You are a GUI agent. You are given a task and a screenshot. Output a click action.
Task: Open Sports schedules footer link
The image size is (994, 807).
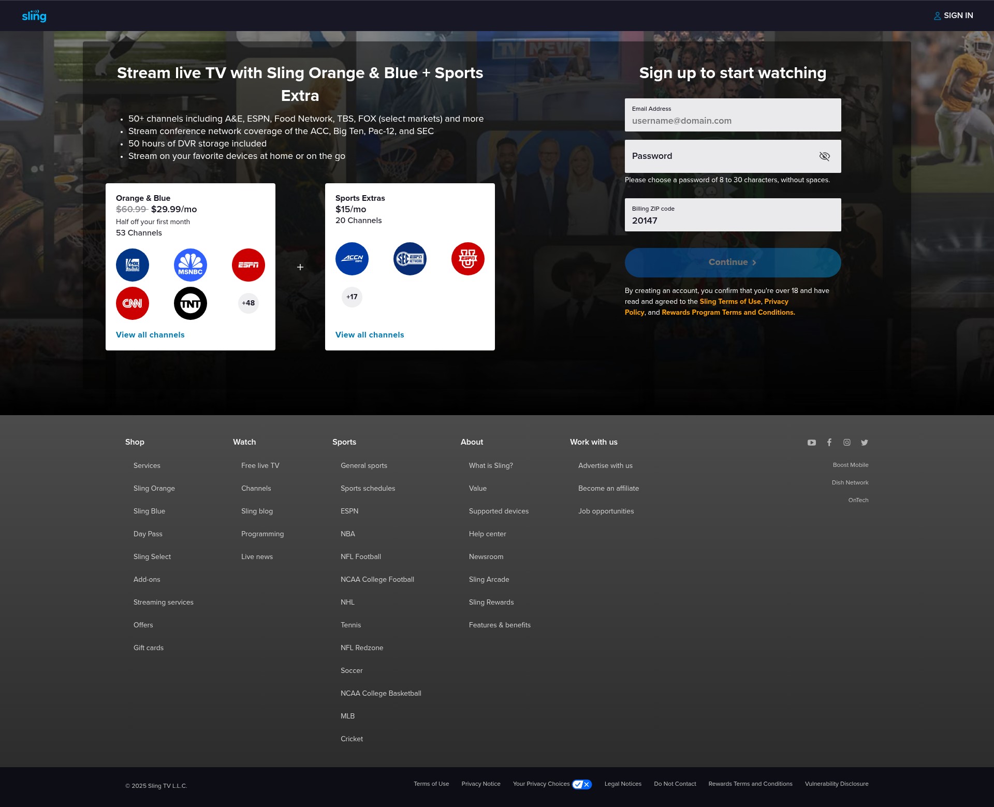(x=368, y=488)
